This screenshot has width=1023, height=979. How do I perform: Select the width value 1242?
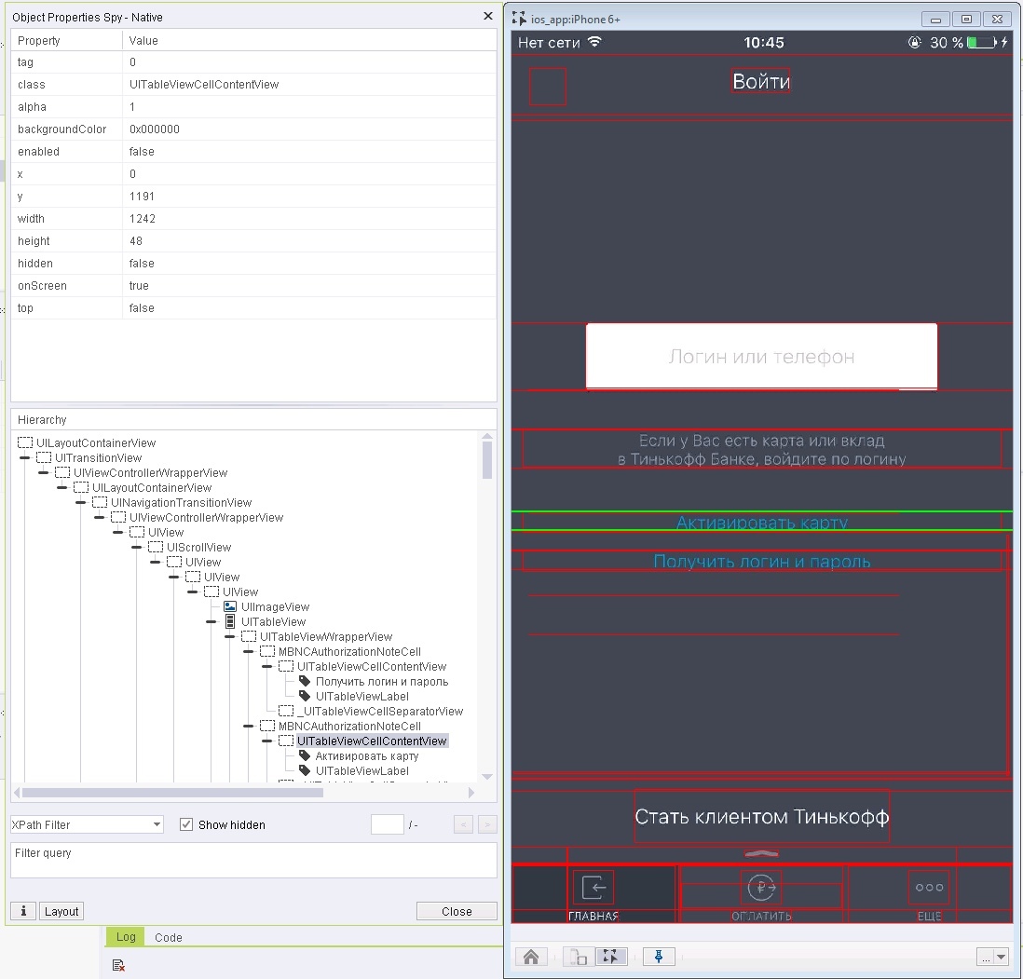(143, 219)
